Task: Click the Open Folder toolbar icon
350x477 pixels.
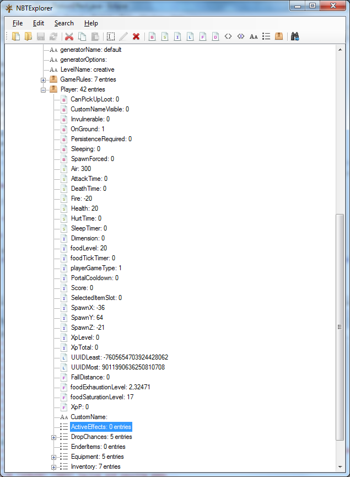Action: point(28,36)
